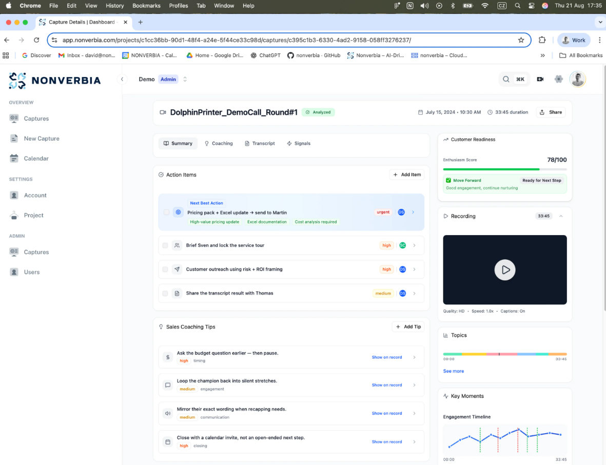Open the History menu in the menu bar
Screen dimensions: 606x465
(114, 6)
